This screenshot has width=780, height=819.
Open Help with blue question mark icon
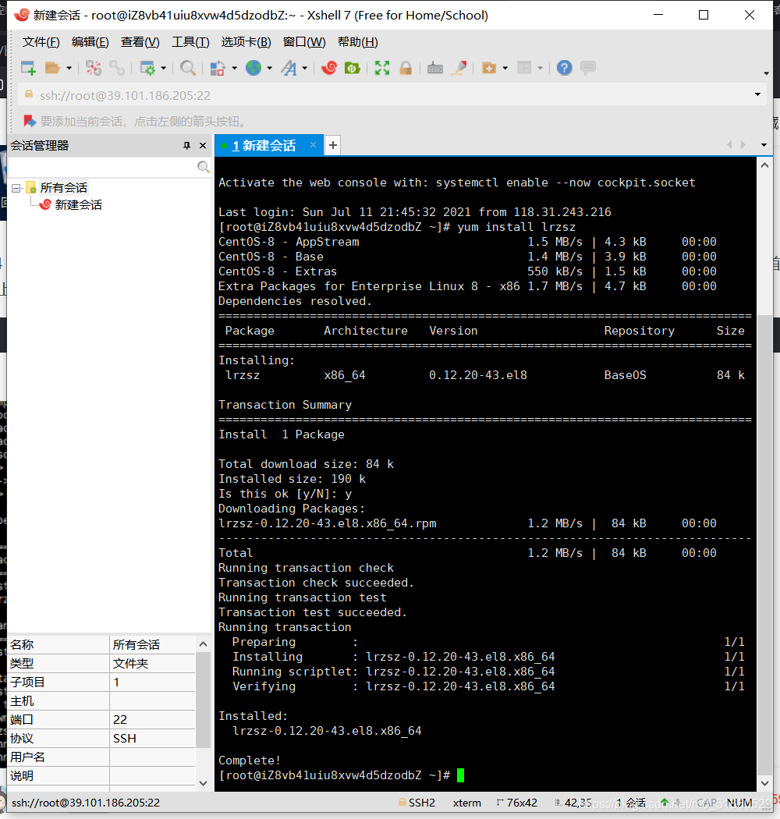coord(564,68)
